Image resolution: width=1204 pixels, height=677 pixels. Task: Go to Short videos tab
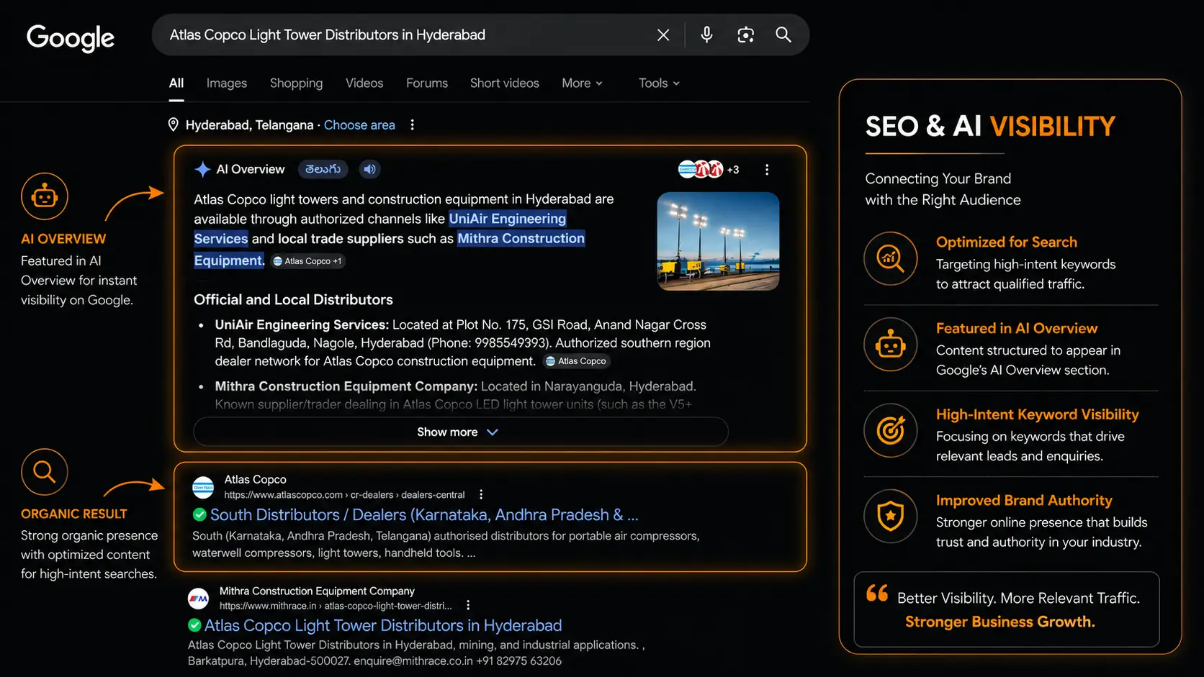coord(505,83)
